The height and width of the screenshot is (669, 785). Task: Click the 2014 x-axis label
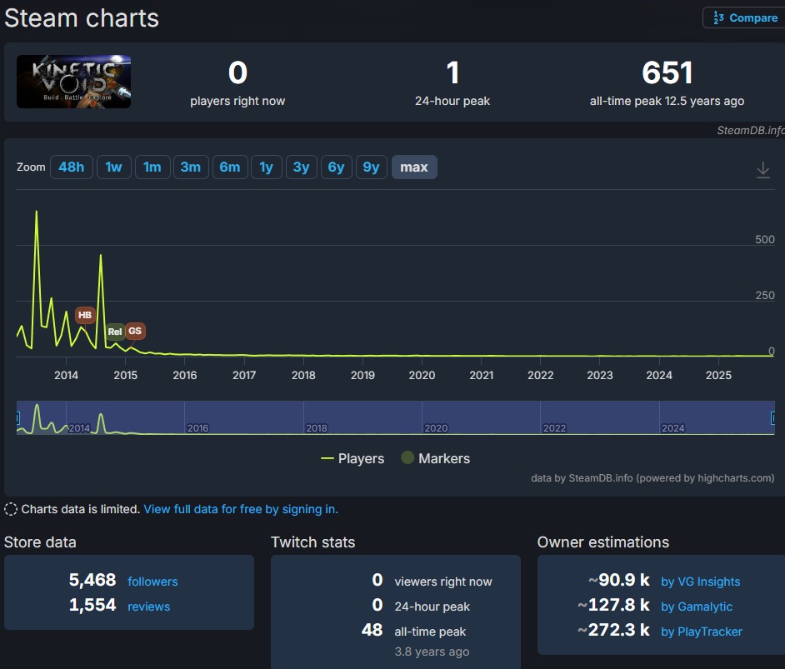tap(66, 375)
